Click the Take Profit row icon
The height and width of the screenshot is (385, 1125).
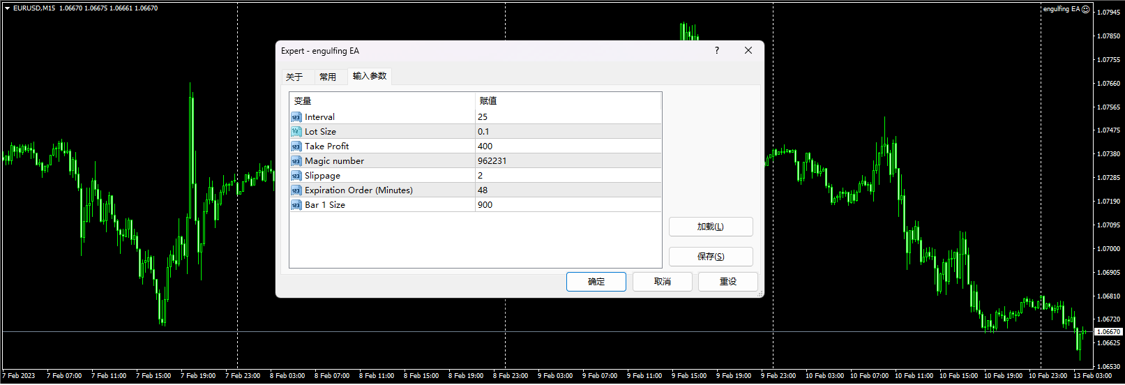(x=296, y=146)
